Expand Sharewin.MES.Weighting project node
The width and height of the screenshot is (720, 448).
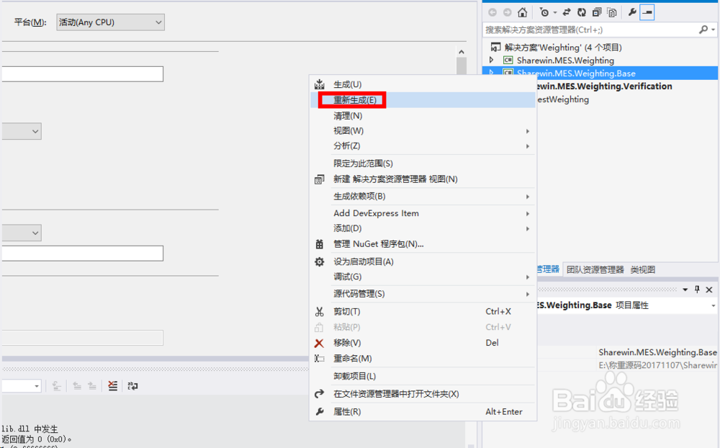pyautogui.click(x=491, y=61)
